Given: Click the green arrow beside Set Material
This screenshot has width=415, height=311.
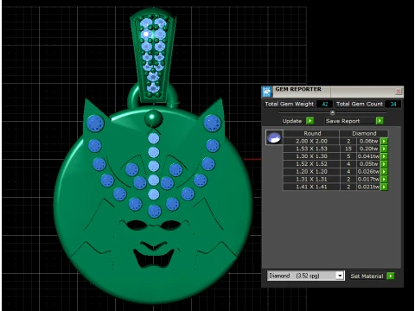Looking at the screenshot, I should (391, 276).
